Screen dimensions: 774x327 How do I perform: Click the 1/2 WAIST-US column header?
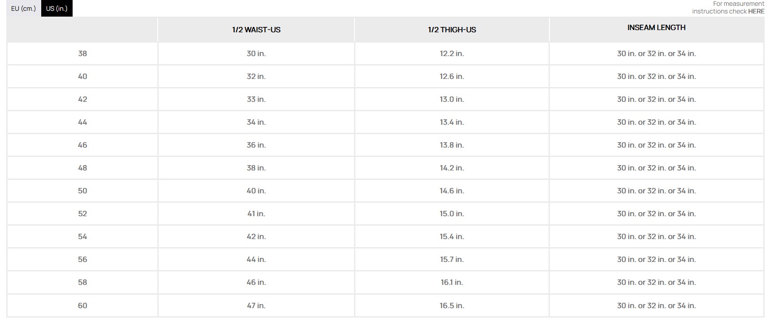(256, 30)
